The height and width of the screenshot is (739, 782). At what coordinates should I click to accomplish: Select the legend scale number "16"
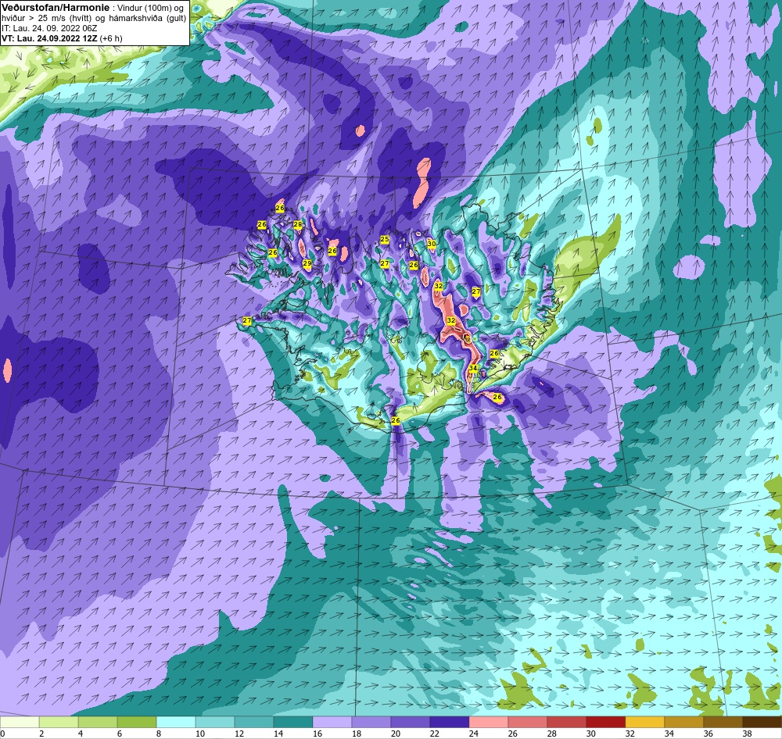(x=317, y=734)
